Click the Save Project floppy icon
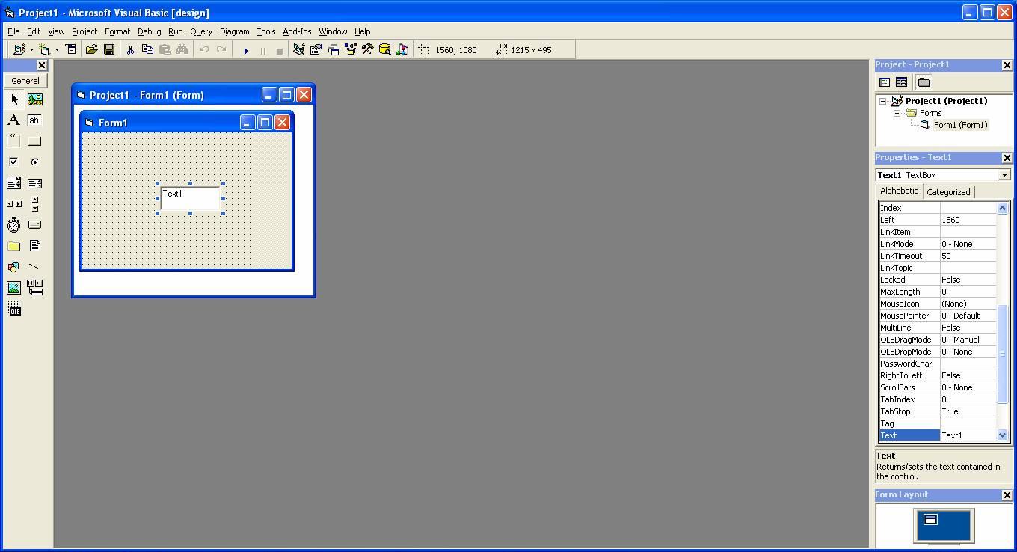The height and width of the screenshot is (552, 1017). [x=108, y=50]
